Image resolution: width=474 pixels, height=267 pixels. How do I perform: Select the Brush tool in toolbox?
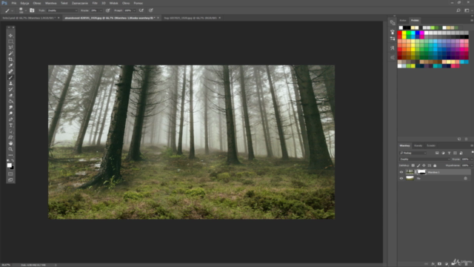pos(10,77)
